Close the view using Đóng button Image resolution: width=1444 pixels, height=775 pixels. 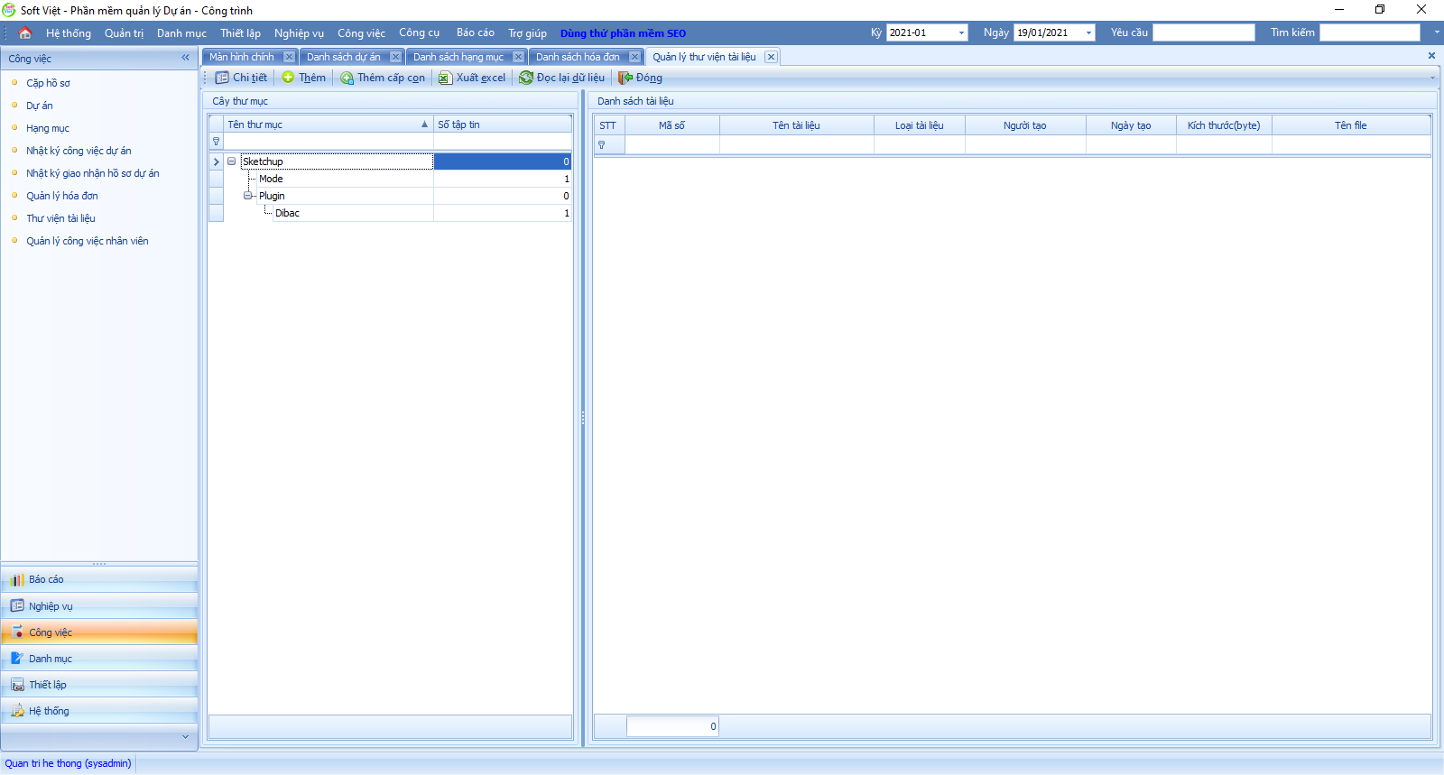(x=641, y=78)
